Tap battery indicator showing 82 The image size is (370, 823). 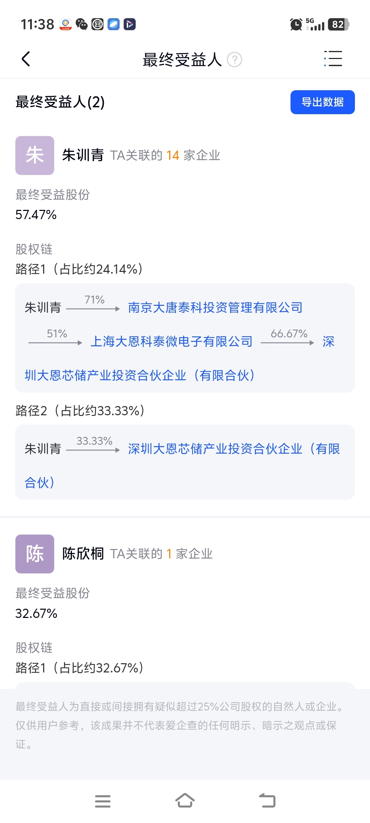pos(338,24)
